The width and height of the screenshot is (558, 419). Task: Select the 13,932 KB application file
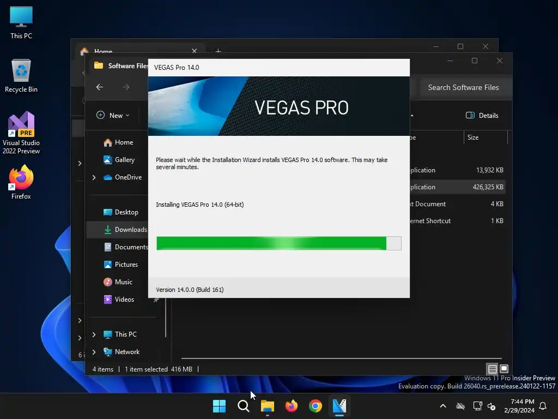click(x=457, y=170)
